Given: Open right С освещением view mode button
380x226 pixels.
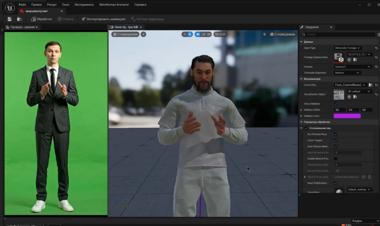Looking at the screenshot, I should [283, 34].
